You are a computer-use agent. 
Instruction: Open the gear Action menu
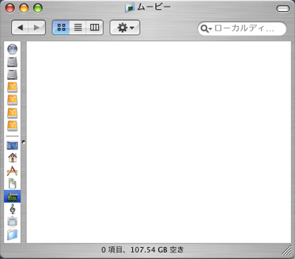(x=125, y=27)
